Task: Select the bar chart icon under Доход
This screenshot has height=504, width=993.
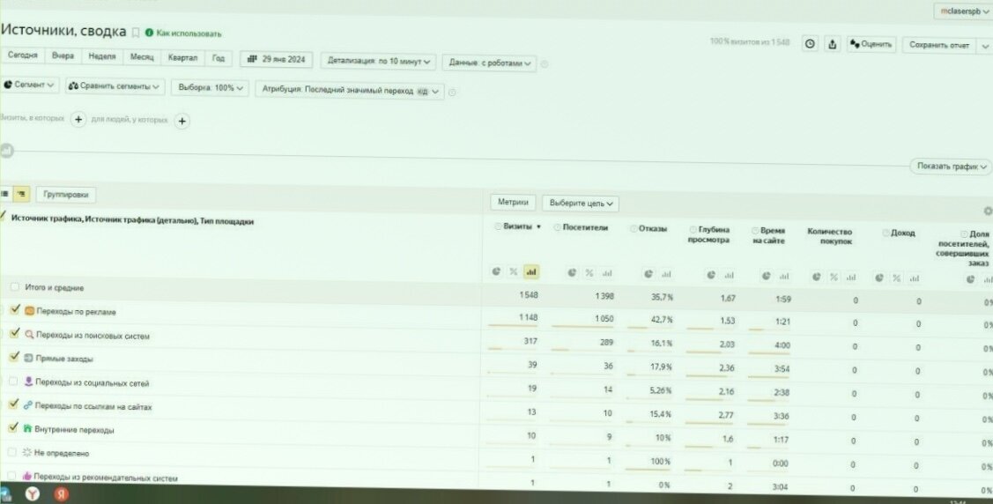Action: [x=915, y=278]
